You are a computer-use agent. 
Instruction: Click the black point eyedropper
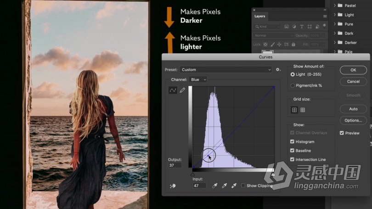point(214,186)
